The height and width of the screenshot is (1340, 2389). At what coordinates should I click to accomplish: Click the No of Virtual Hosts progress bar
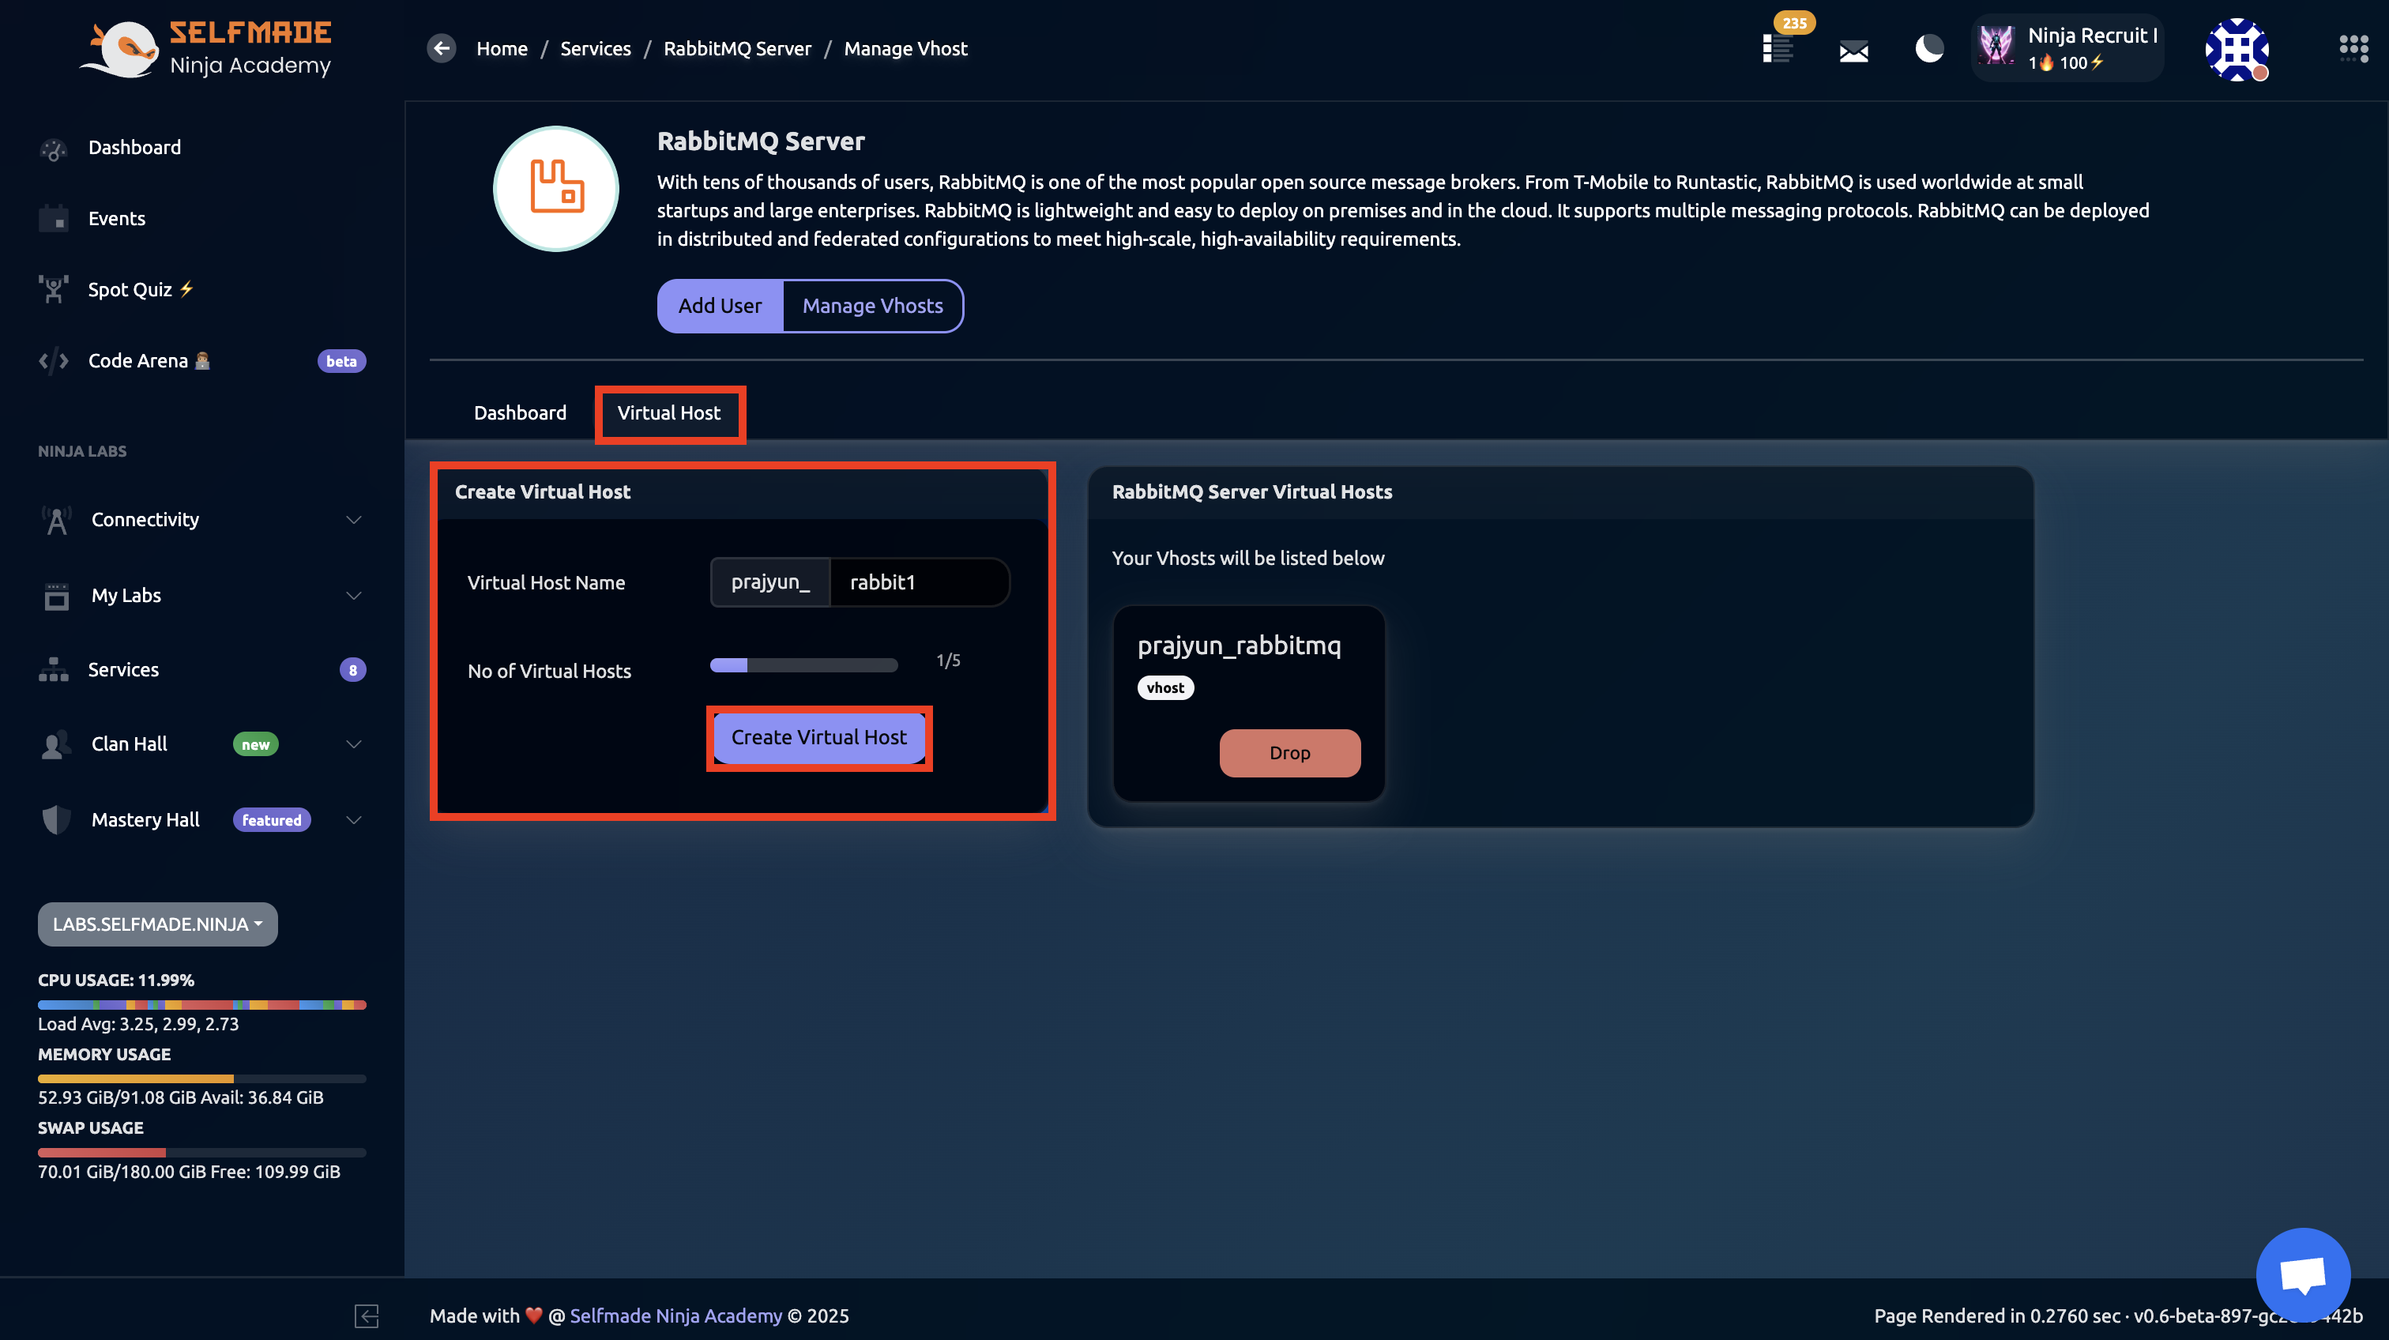[804, 665]
